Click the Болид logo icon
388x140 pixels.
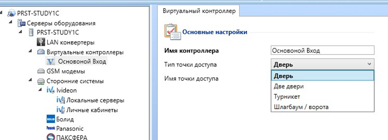click(x=50, y=119)
